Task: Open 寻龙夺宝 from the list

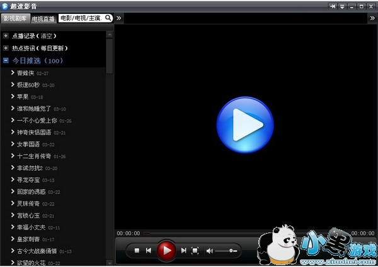Action: pyautogui.click(x=28, y=180)
